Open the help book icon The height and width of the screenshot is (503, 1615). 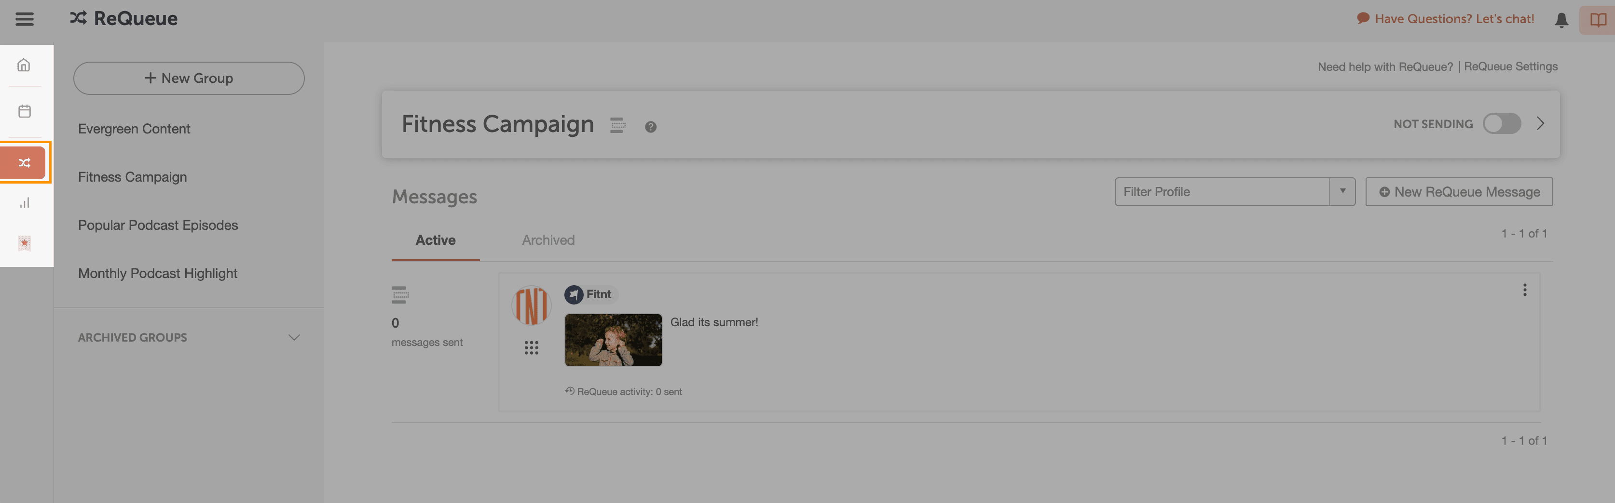[x=1598, y=20]
